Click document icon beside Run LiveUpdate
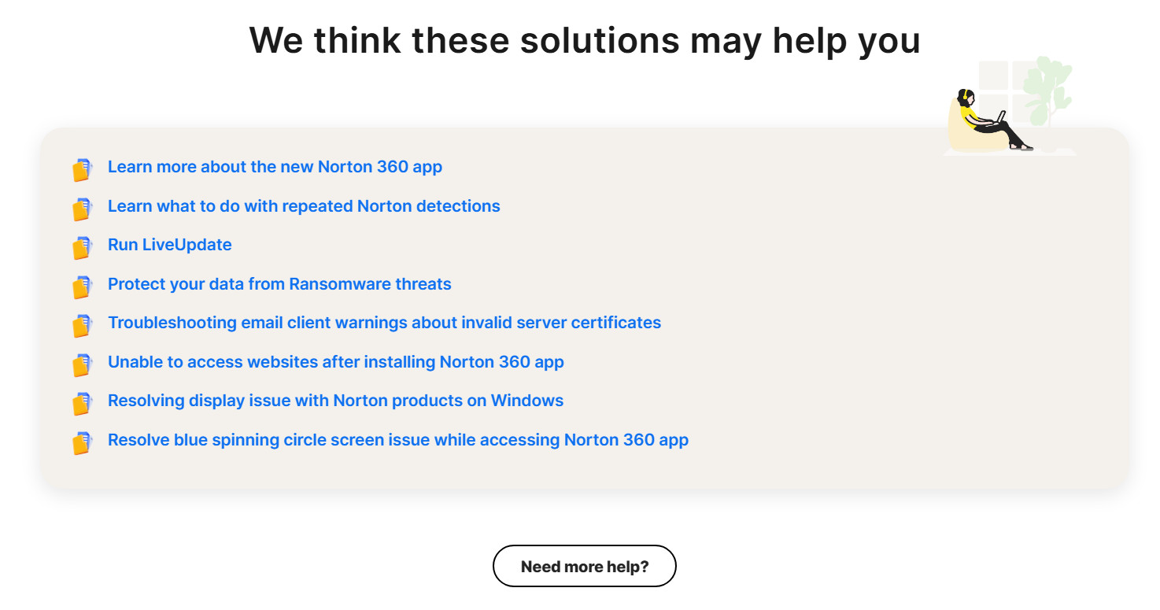Screen dimensions: 1160x610 click(x=82, y=247)
